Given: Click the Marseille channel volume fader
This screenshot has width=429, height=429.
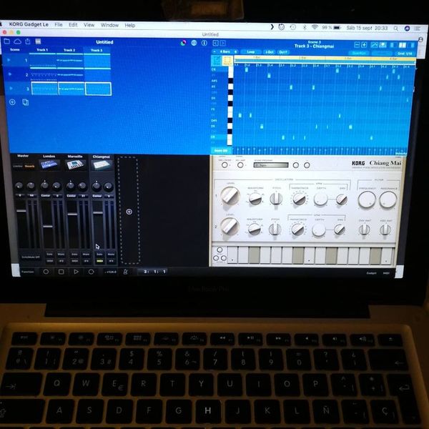Looking at the screenshot, I should [72, 214].
